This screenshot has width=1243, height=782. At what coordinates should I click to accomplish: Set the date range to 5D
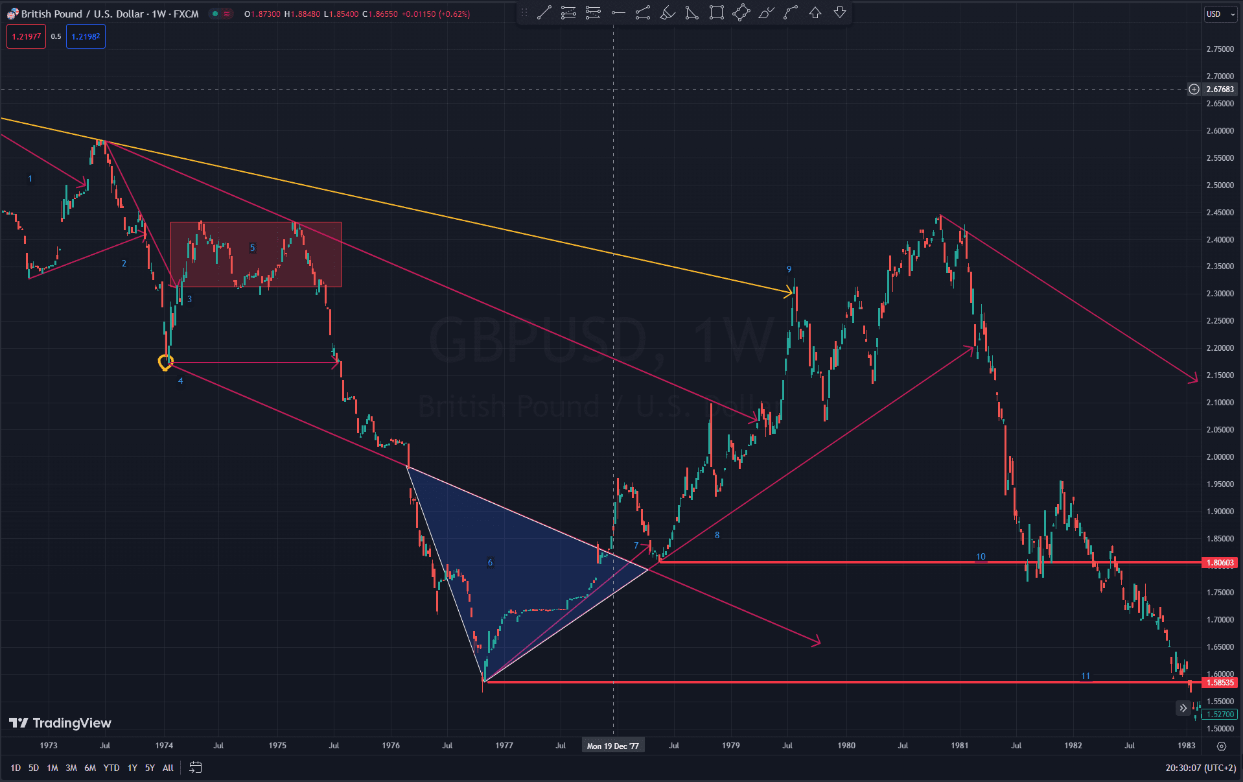34,768
